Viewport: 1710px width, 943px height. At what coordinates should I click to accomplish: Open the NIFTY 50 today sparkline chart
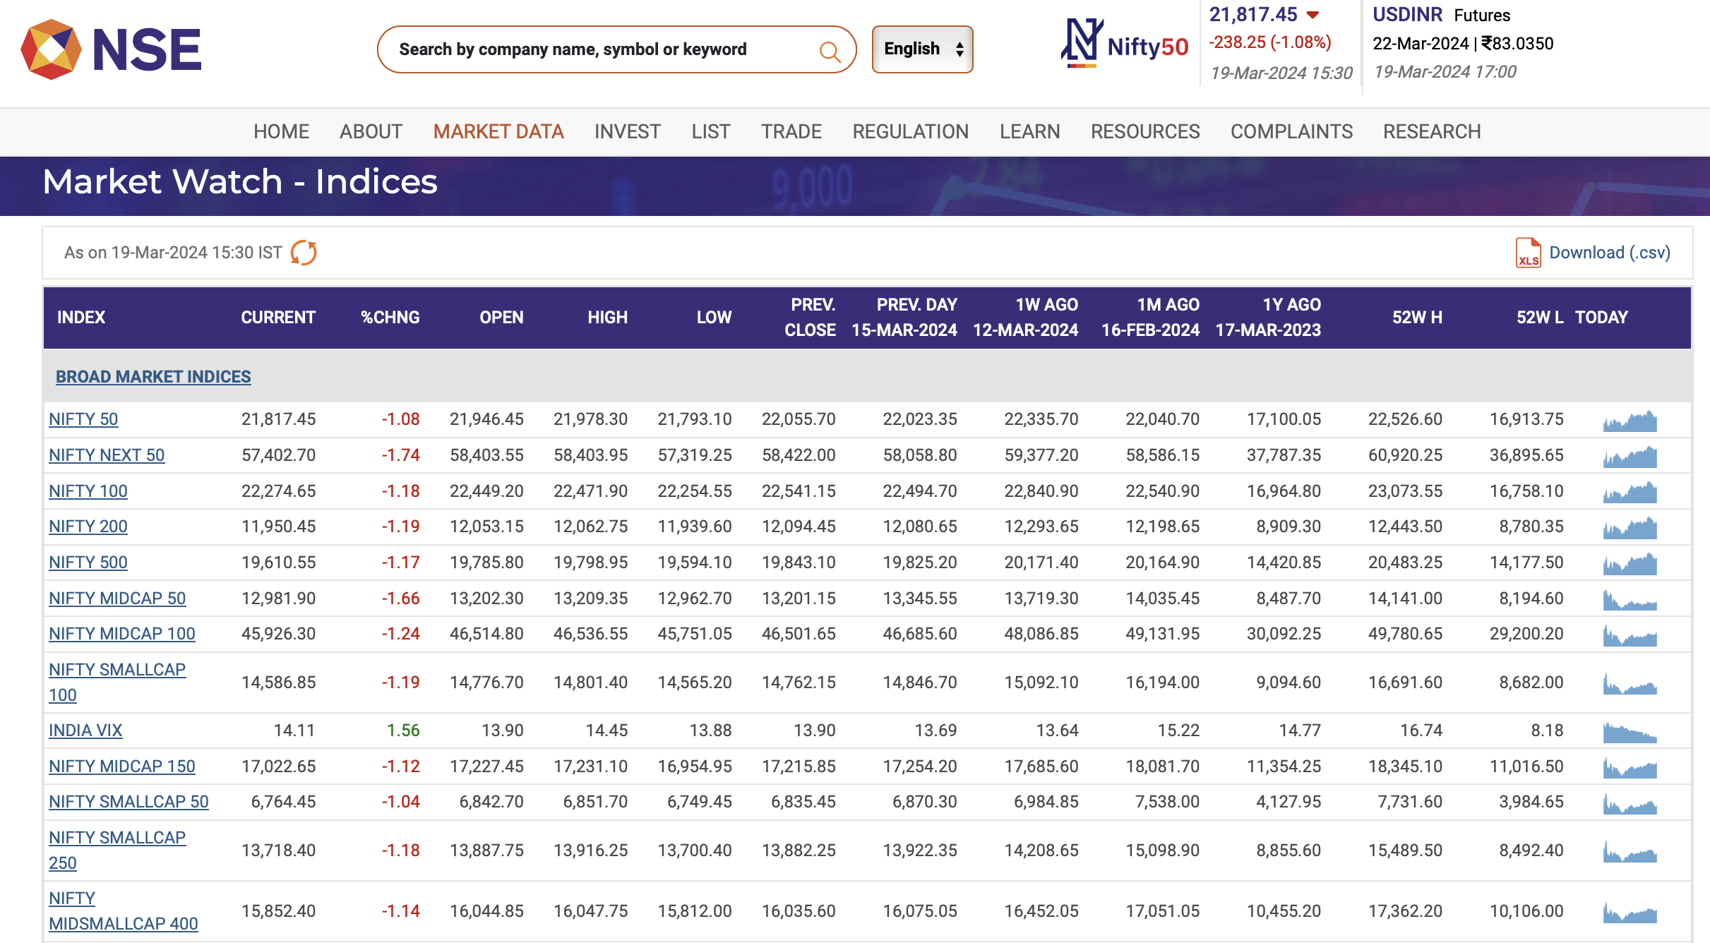[x=1630, y=420]
